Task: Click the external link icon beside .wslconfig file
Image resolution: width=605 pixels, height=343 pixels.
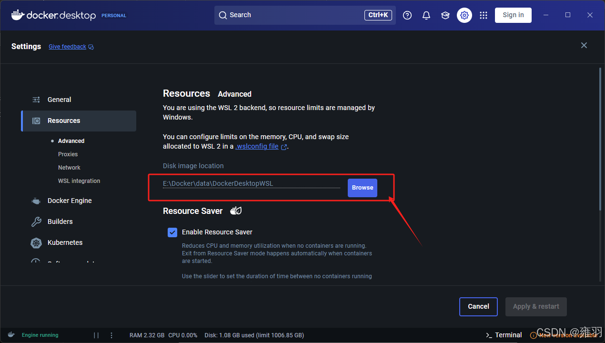Action: click(x=284, y=147)
